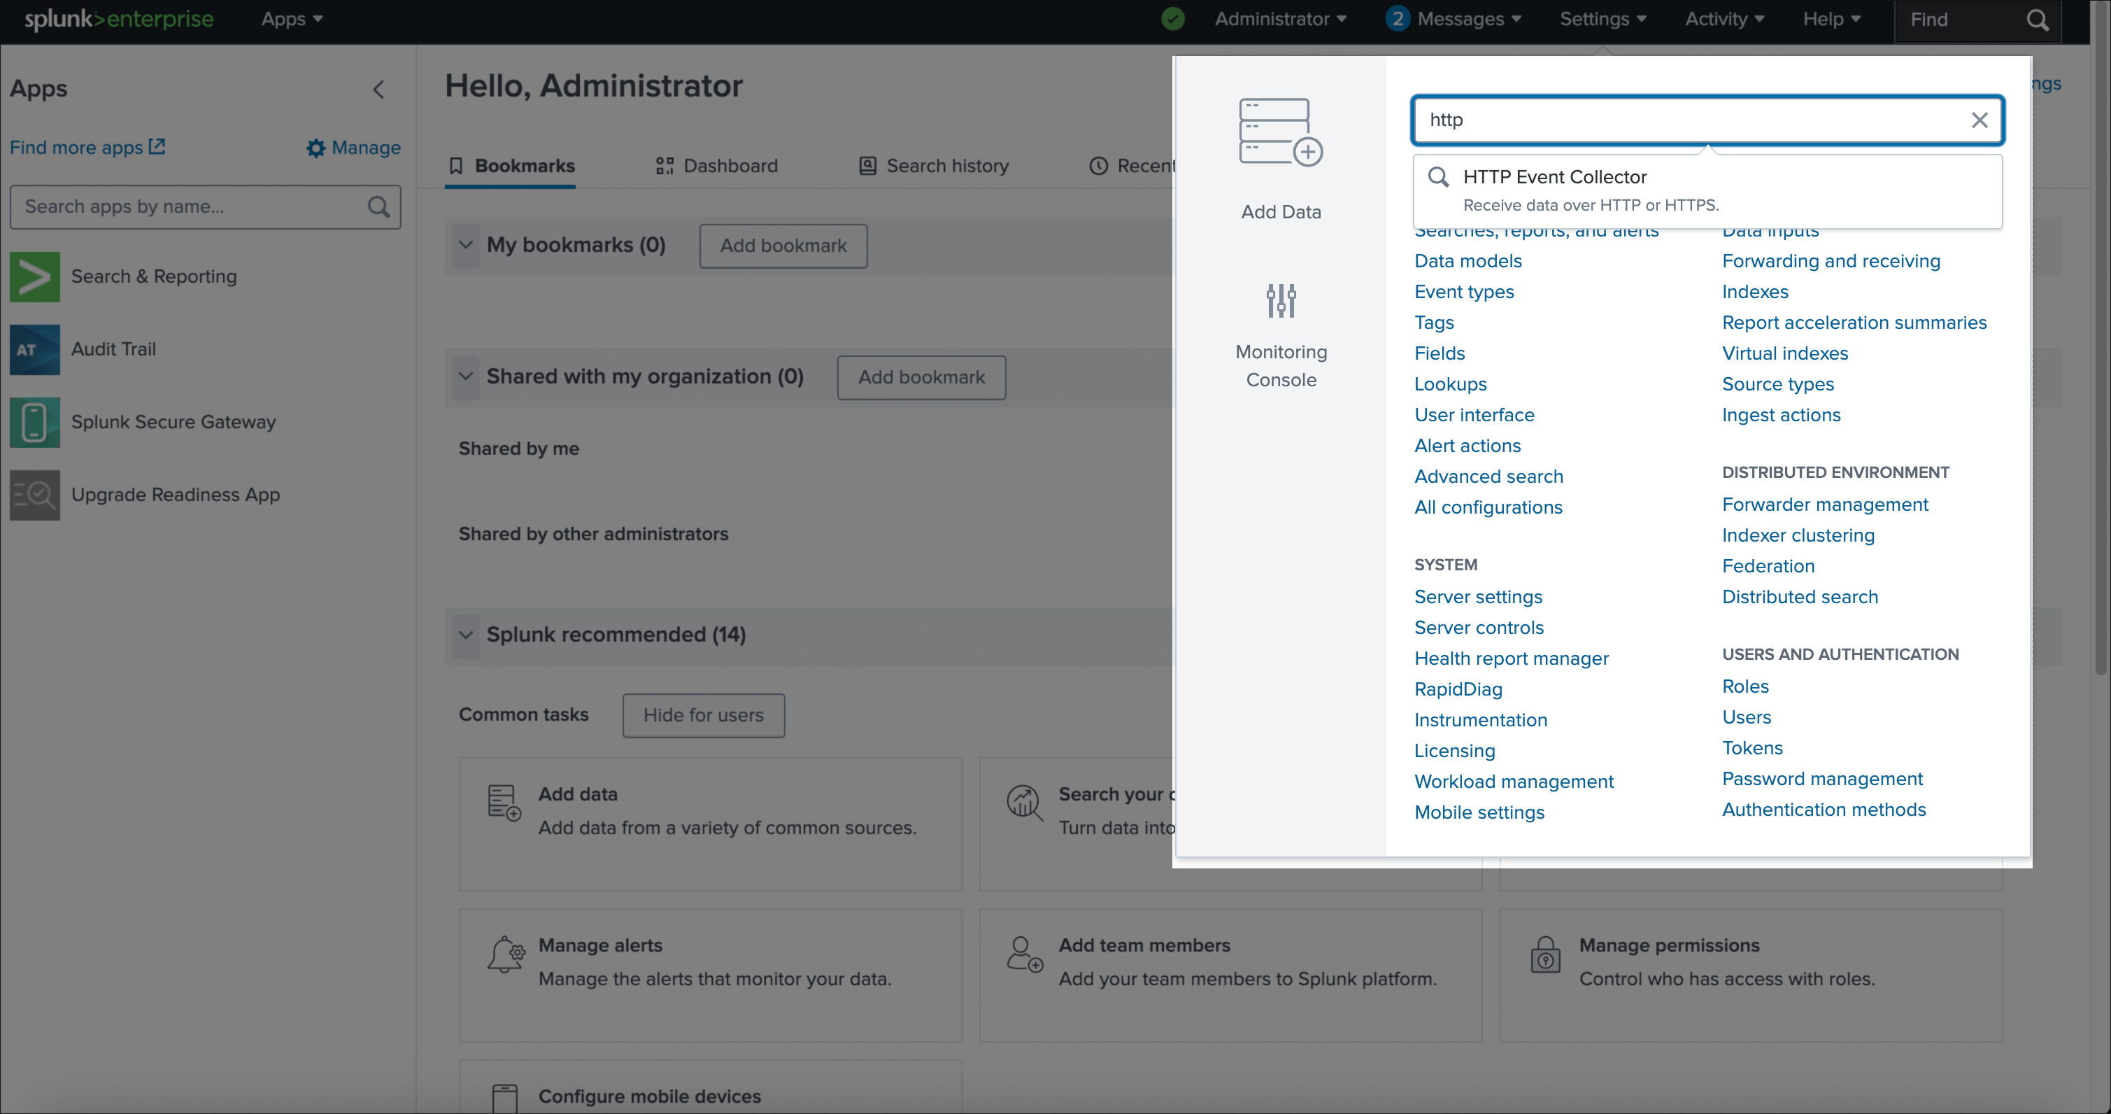2111x1114 pixels.
Task: Open the Manage permissions card
Action: point(1751,975)
